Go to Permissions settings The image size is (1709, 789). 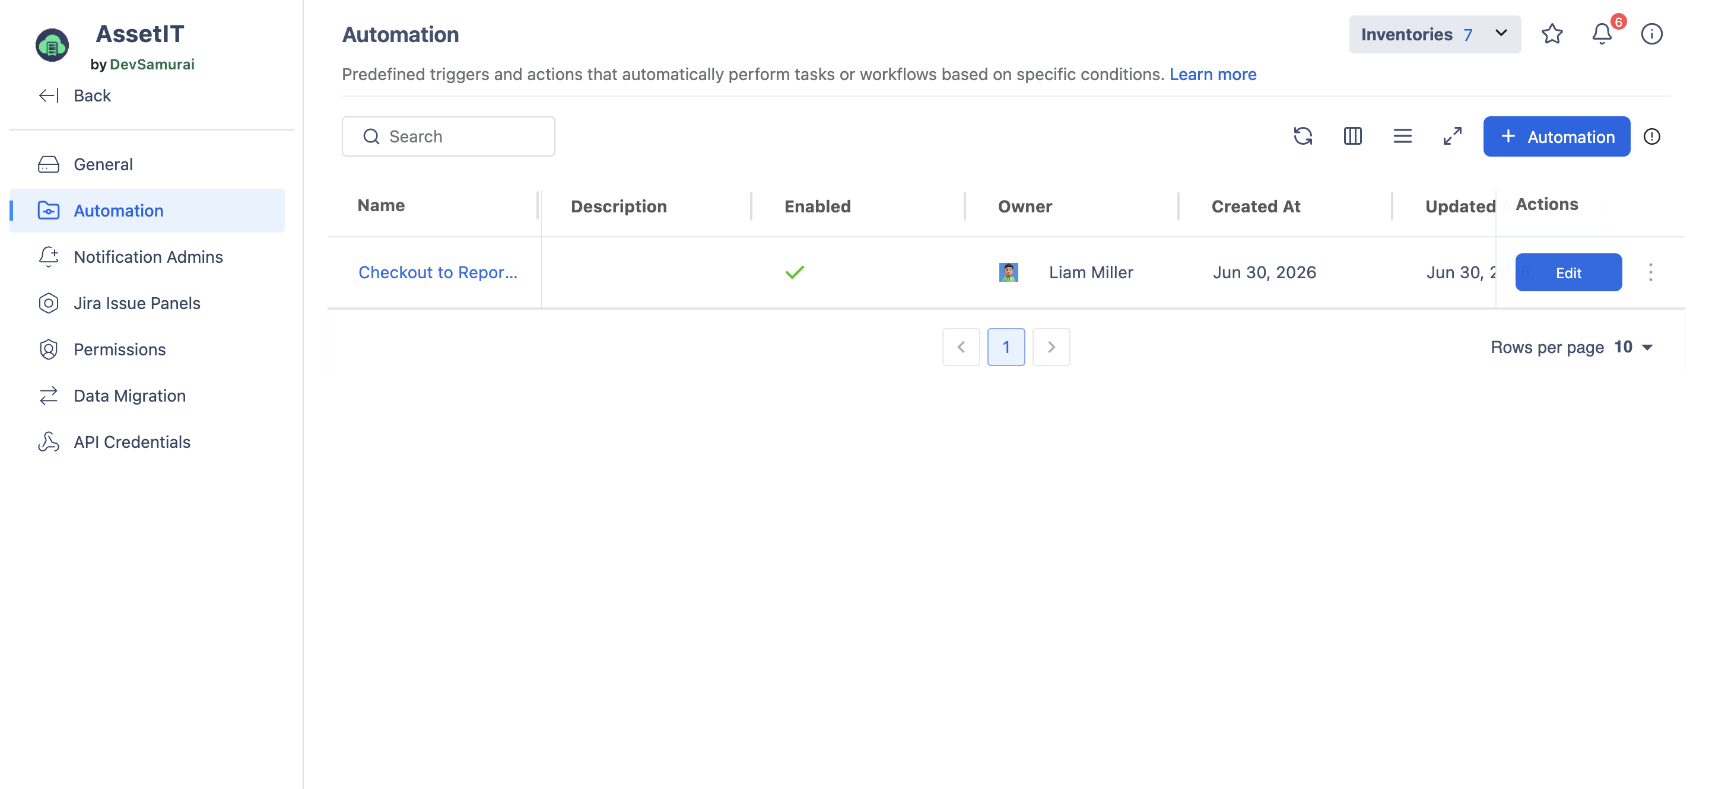(x=147, y=349)
